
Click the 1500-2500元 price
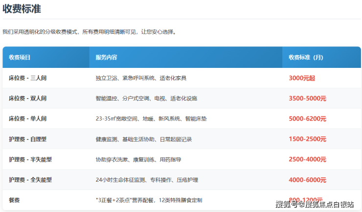point(307,139)
